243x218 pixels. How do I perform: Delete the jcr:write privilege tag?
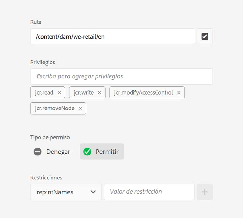(x=99, y=93)
